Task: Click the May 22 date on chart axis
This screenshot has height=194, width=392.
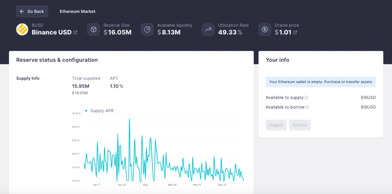Action: 222,185
